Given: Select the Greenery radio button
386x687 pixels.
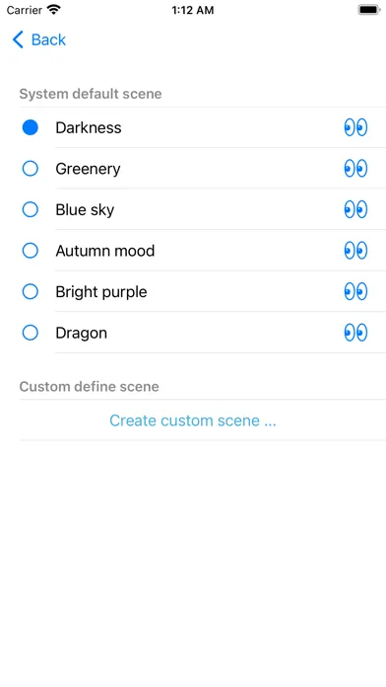Looking at the screenshot, I should point(31,169).
